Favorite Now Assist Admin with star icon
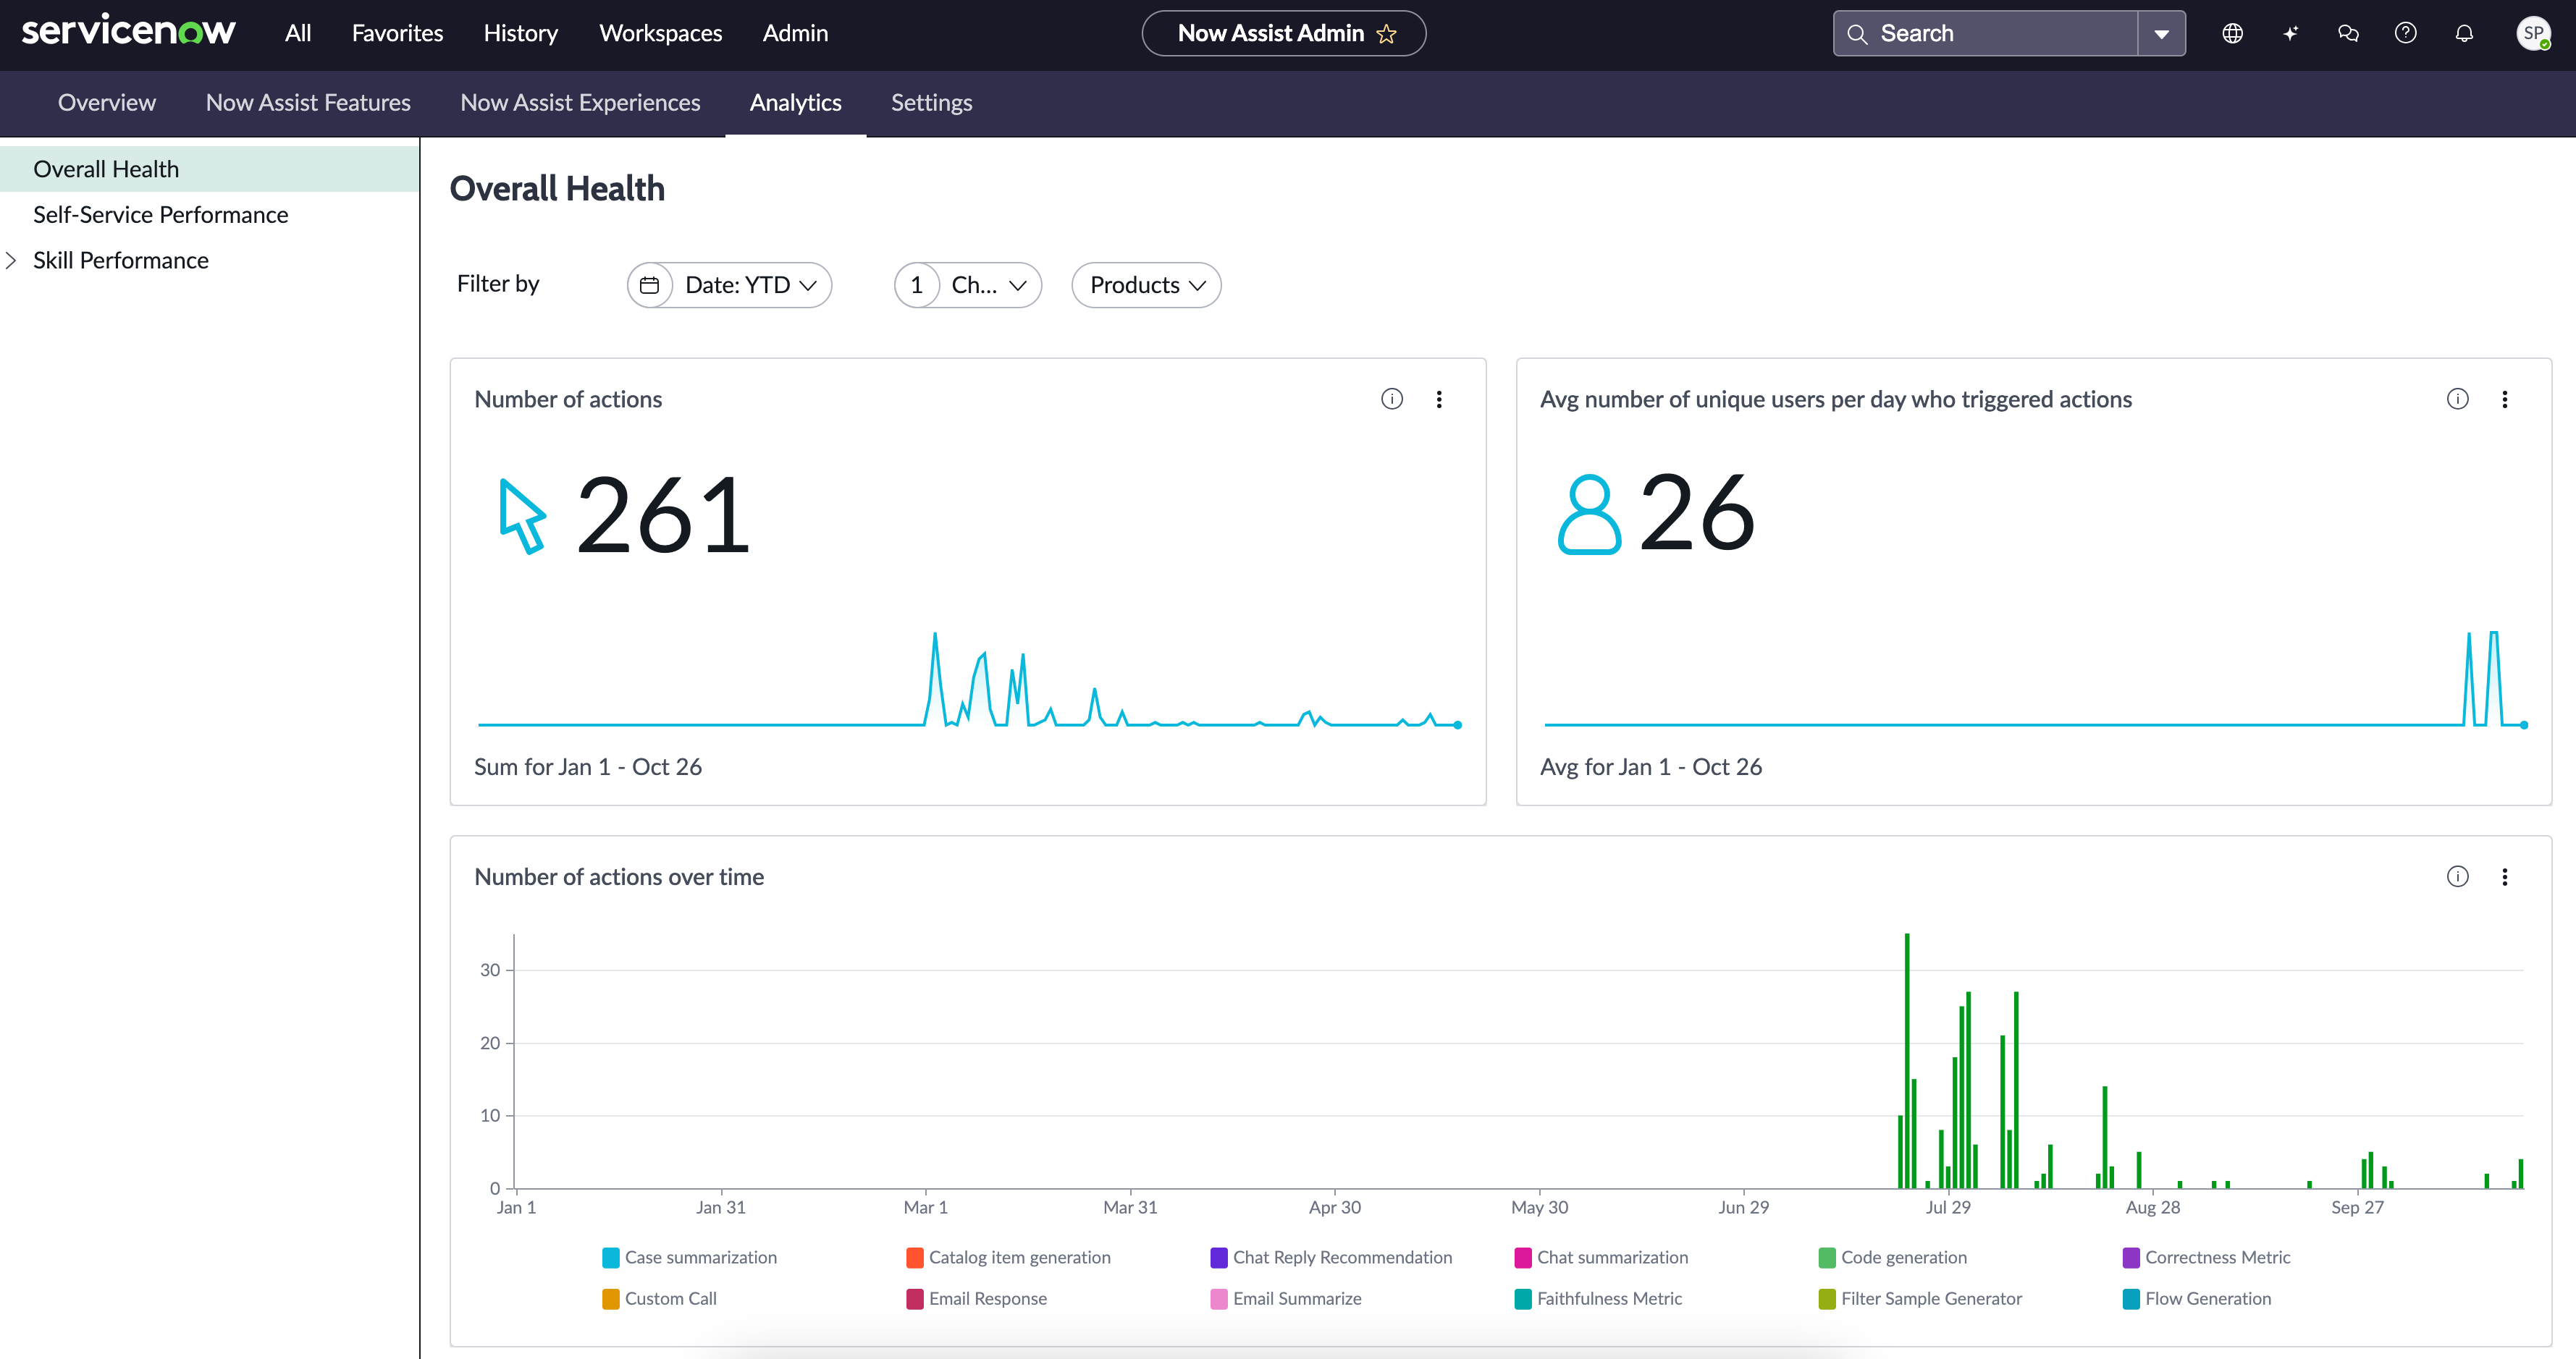The width and height of the screenshot is (2576, 1359). (1386, 34)
